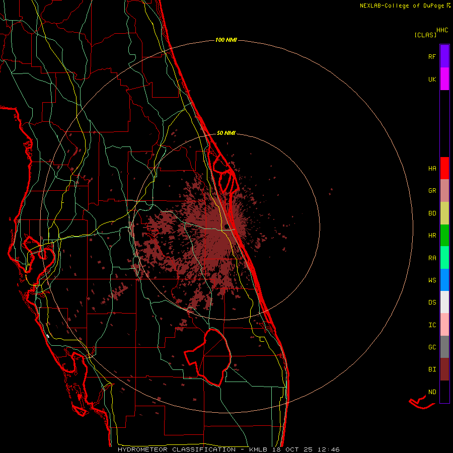Click the [CLAS] units label
Image resolution: width=453 pixels, height=453 pixels.
tap(425, 35)
